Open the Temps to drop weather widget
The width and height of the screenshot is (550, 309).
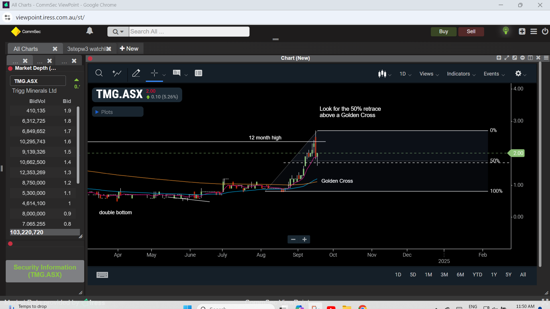pos(28,306)
